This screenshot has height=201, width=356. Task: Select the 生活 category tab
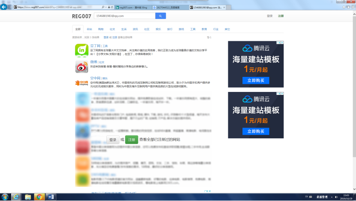click(124, 29)
